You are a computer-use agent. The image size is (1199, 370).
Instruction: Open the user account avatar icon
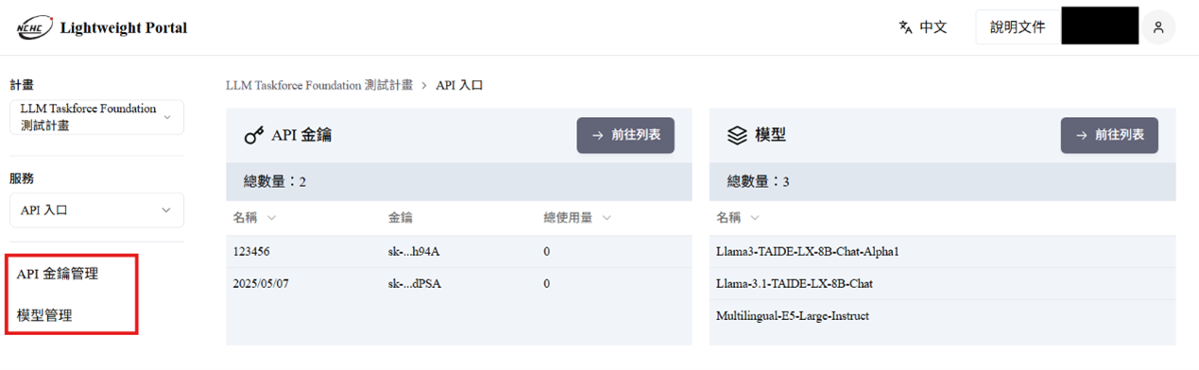pos(1157,27)
